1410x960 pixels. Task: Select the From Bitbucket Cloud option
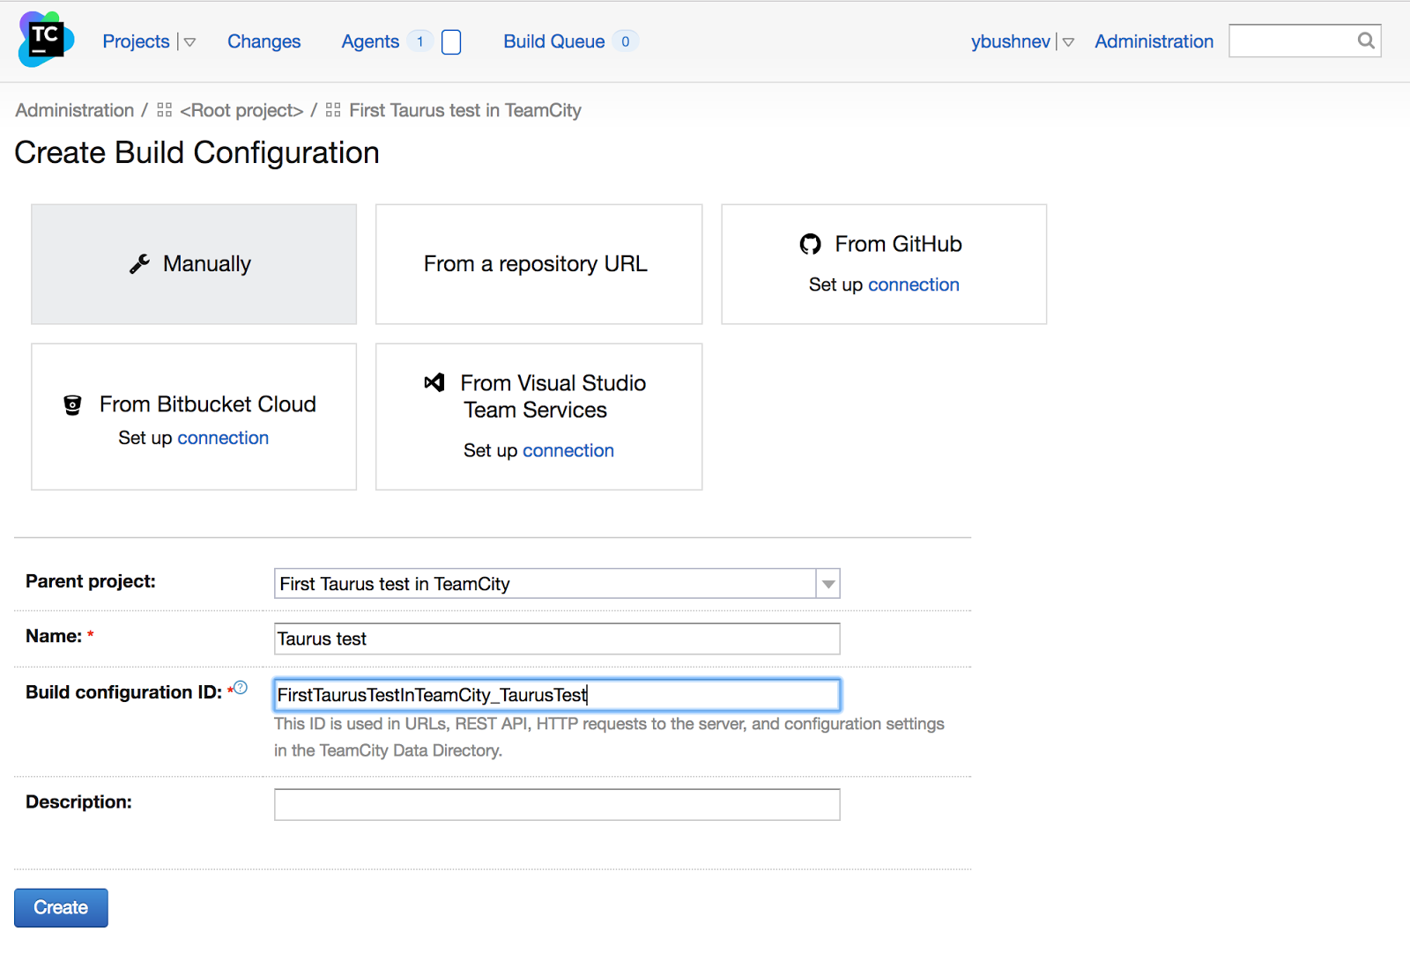[194, 417]
